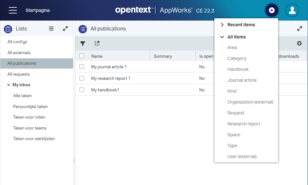Open the filter for publications list
This screenshot has height=185, width=308.
point(83,44)
